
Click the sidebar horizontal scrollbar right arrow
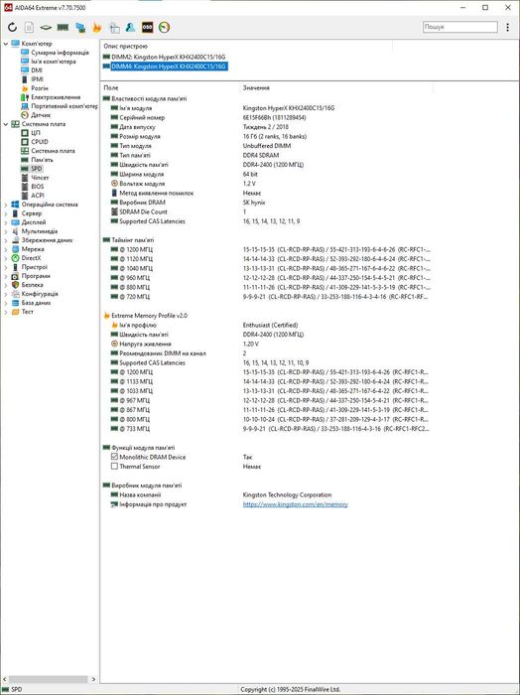click(x=93, y=679)
